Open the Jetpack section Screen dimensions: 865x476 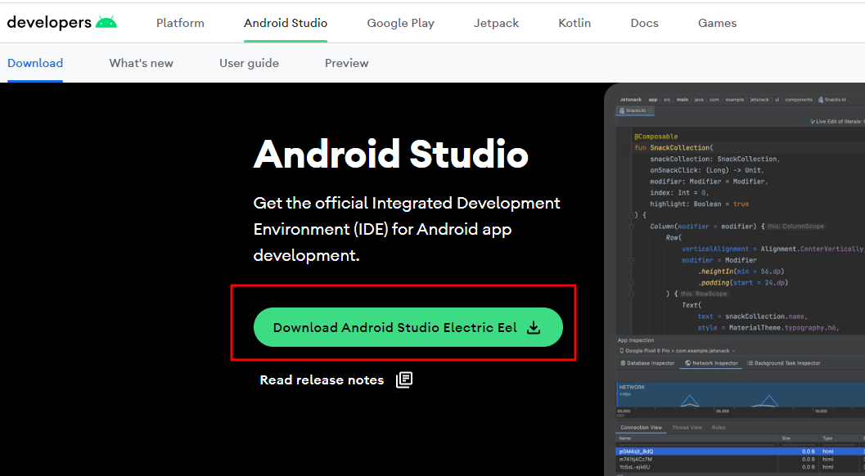tap(497, 23)
